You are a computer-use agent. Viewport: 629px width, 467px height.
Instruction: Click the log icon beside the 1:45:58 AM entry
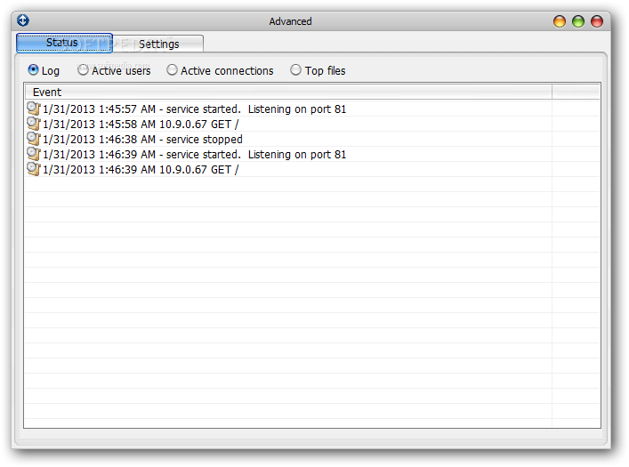click(x=33, y=124)
